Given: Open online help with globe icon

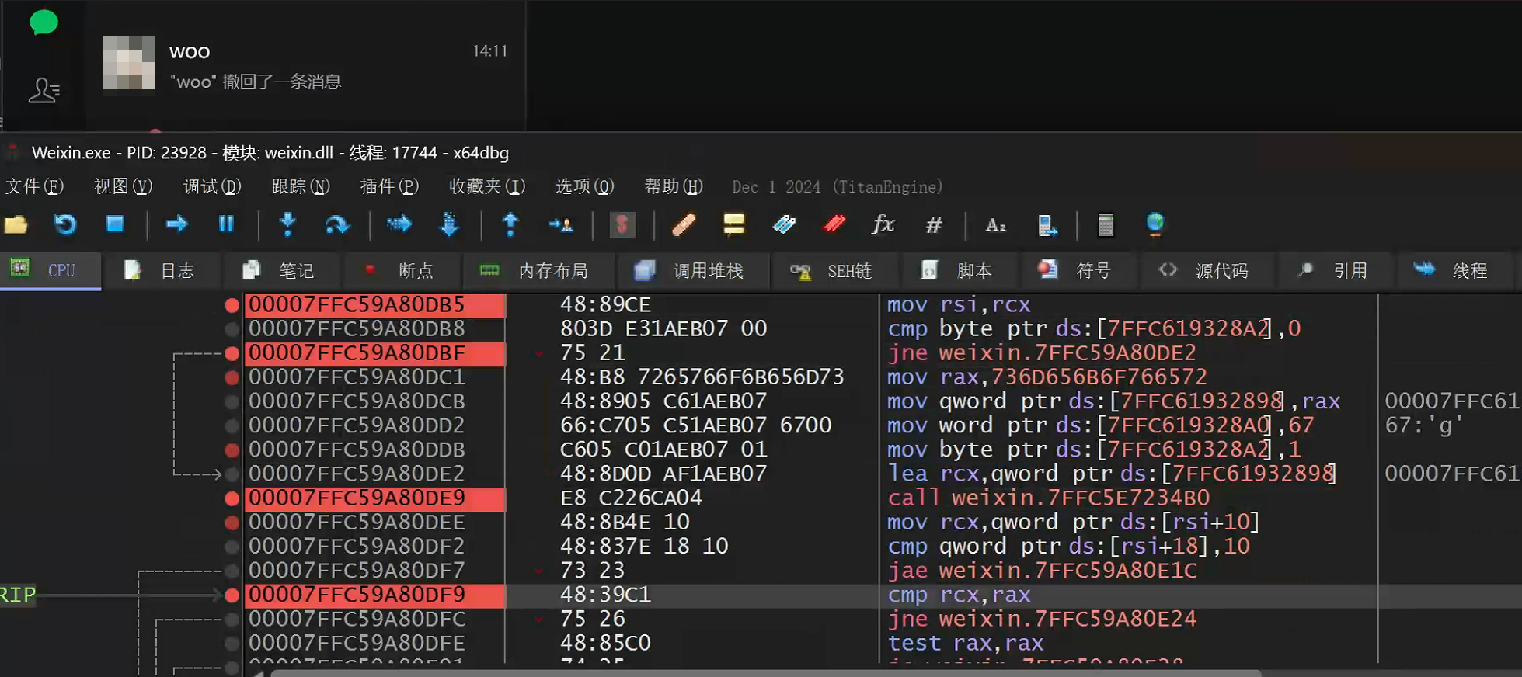Looking at the screenshot, I should (x=1155, y=224).
